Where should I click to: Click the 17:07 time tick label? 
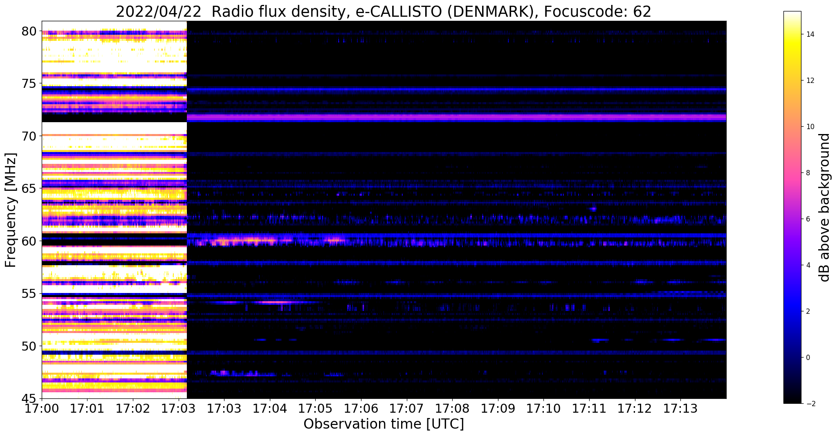click(407, 409)
